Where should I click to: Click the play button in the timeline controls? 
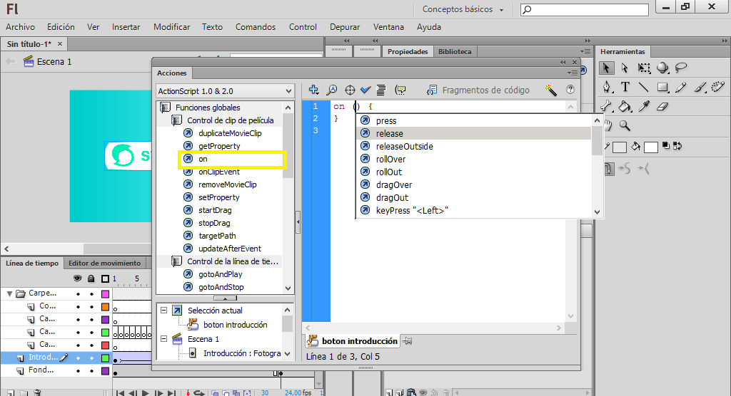[146, 393]
